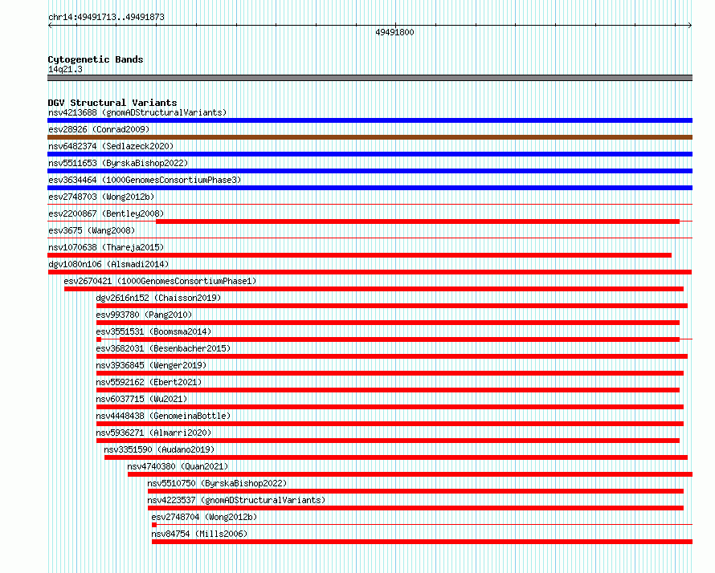The image size is (715, 573).
Task: Open nsv5510750 (ByrskaBishop2022) variant label
Action: click(x=217, y=483)
